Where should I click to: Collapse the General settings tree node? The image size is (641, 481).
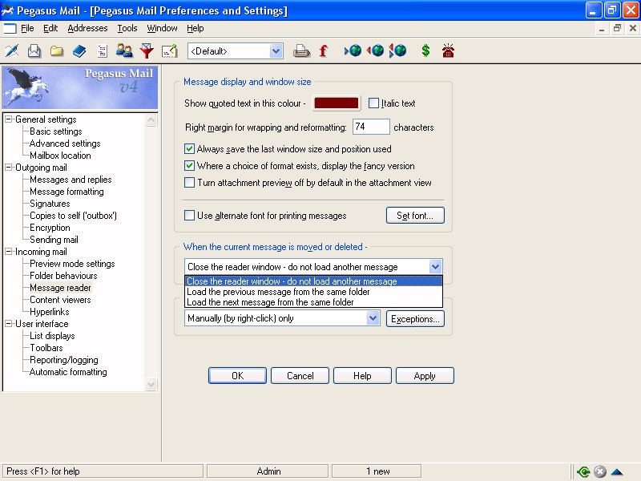pyautogui.click(x=9, y=119)
